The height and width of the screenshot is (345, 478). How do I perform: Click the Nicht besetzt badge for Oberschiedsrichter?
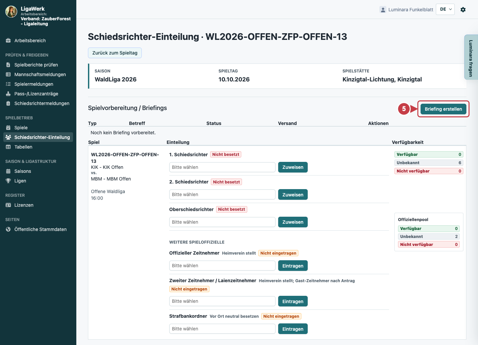232,209
